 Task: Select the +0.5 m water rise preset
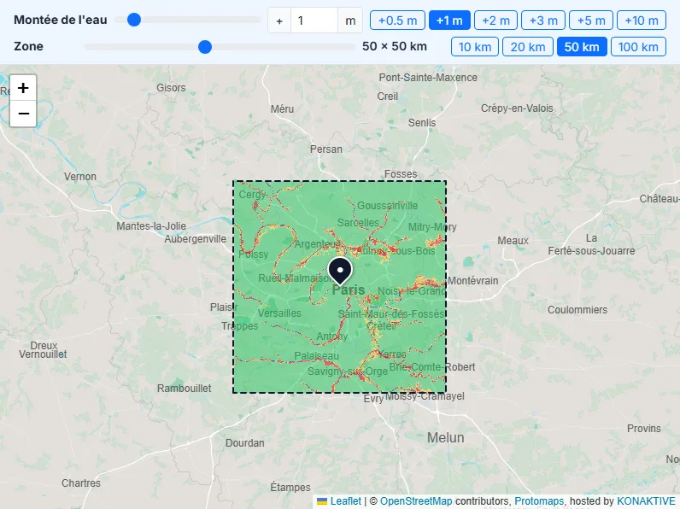397,20
